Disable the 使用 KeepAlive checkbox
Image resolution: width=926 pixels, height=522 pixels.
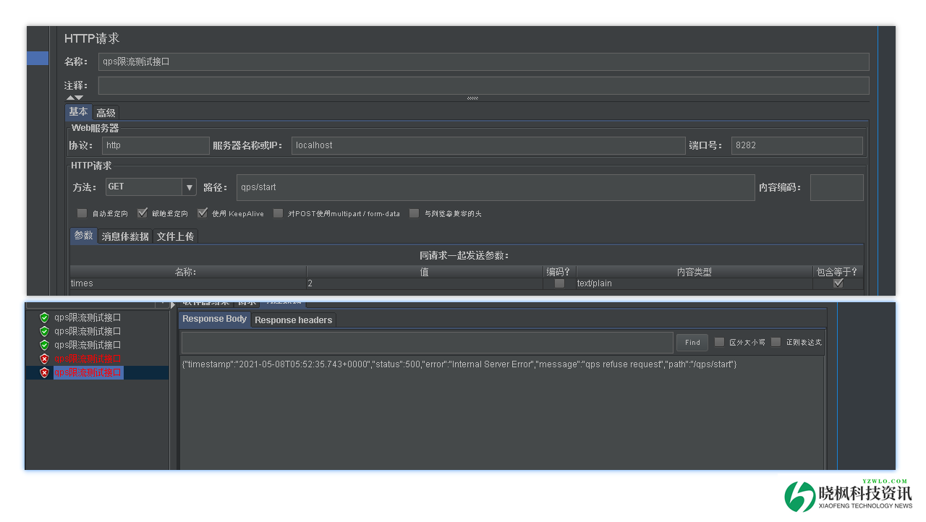point(203,213)
